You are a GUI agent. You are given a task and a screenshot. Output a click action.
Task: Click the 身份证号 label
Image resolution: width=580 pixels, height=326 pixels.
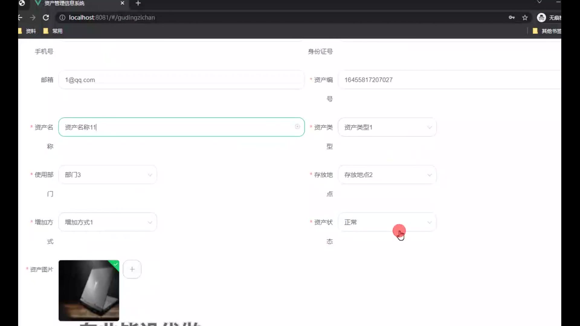[320, 52]
